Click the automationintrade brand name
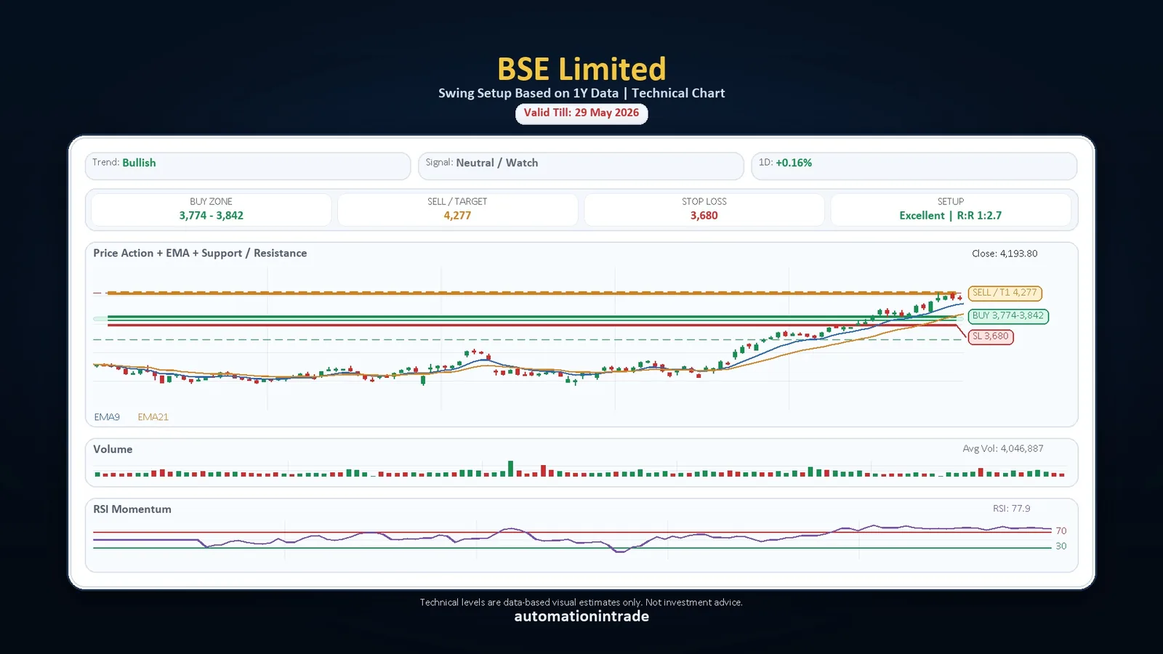The height and width of the screenshot is (654, 1163). point(581,616)
